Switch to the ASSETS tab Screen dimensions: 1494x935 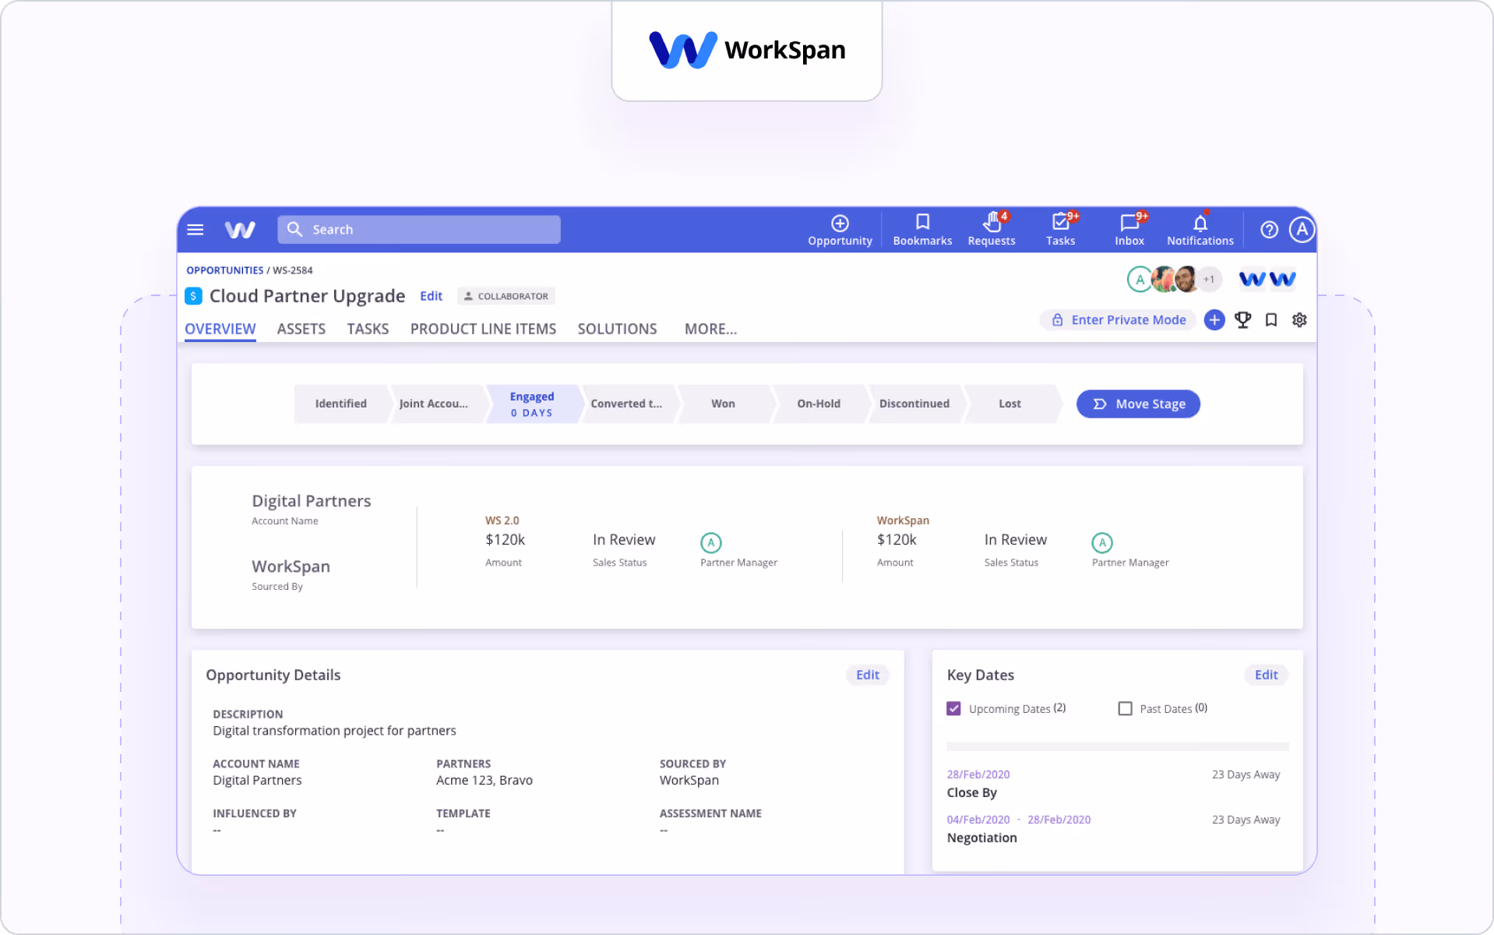click(x=301, y=329)
